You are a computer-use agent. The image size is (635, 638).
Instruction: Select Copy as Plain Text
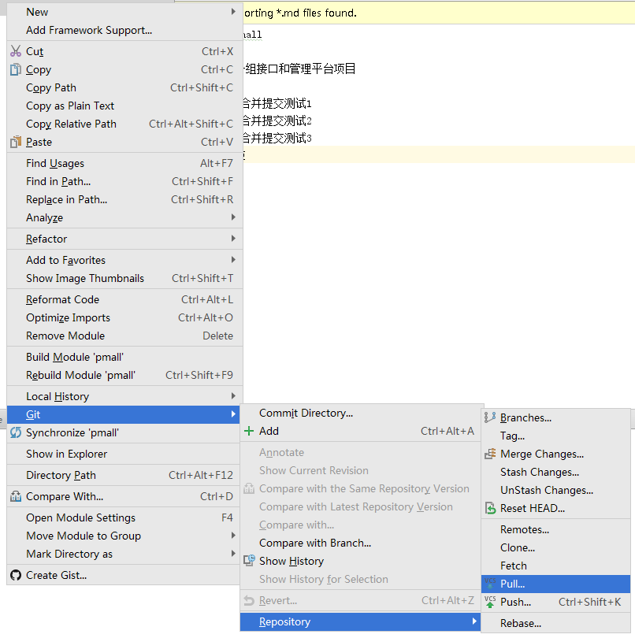point(125,106)
